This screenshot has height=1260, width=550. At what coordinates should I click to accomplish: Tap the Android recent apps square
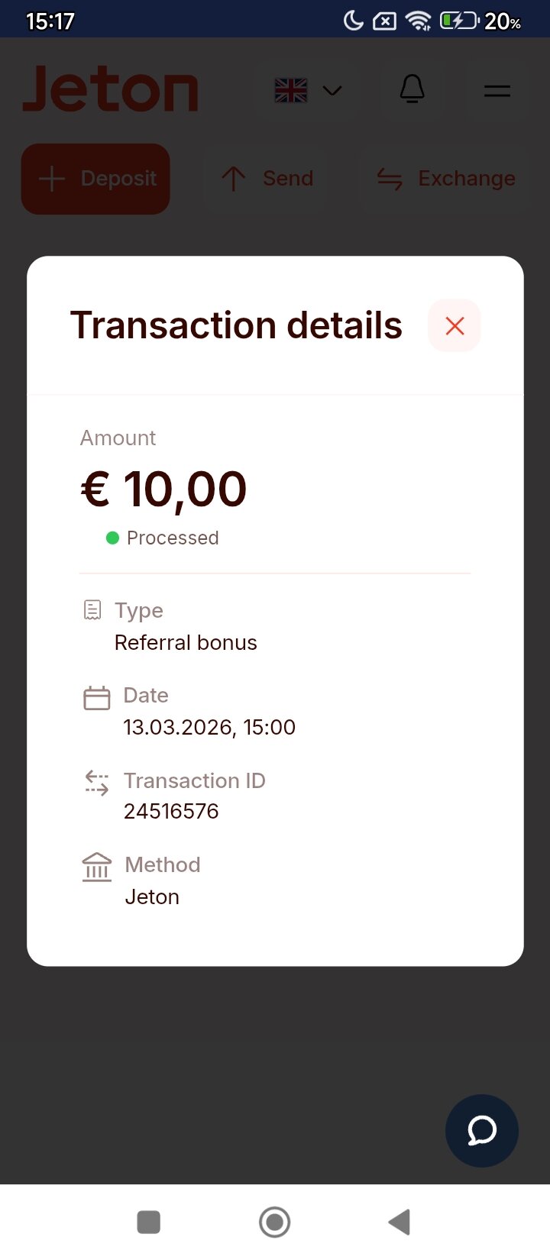tap(148, 1222)
